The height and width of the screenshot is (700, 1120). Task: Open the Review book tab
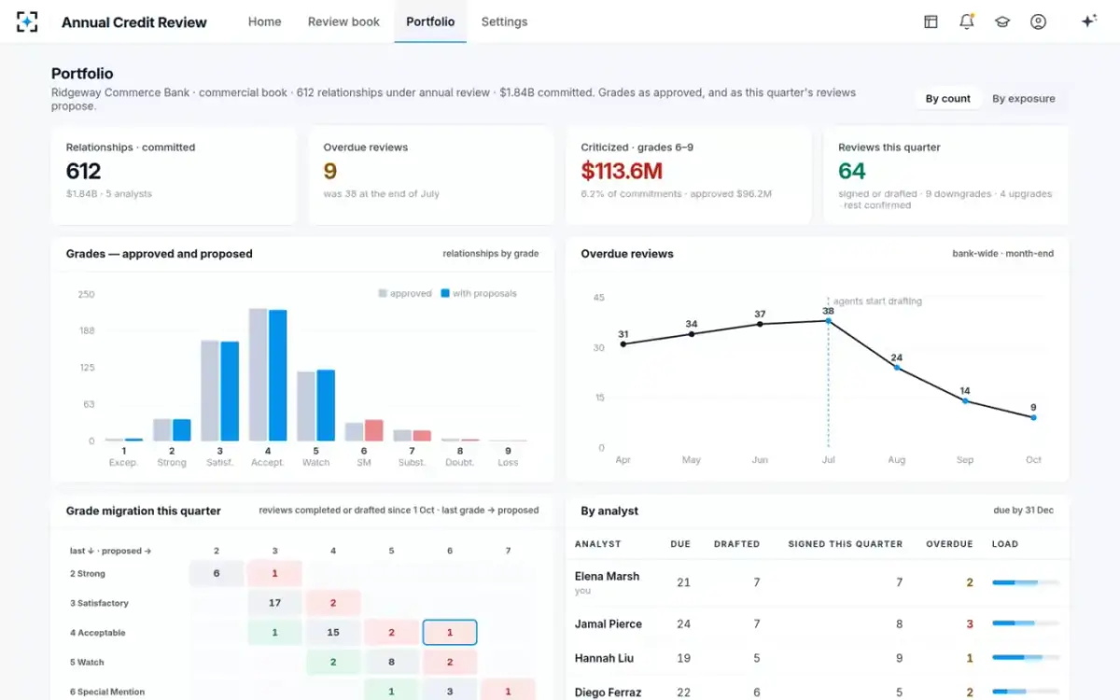tap(343, 21)
